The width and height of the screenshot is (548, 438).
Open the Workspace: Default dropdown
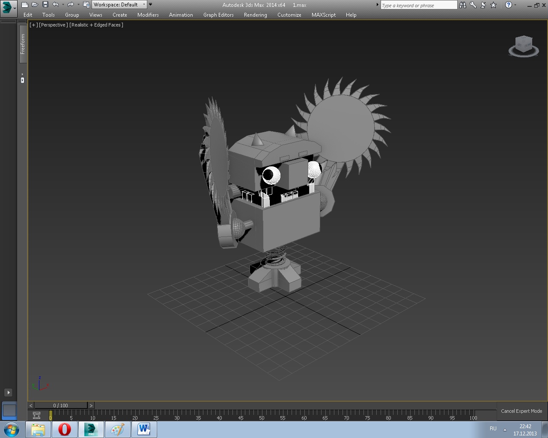coord(119,5)
